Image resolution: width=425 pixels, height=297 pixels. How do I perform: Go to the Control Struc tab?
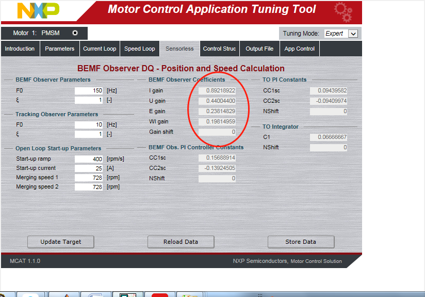point(220,49)
